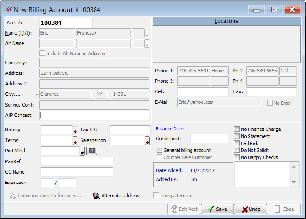306x219 pixels.
Task: Expand the Pmt Mthd dropdown
Action: 82,151
